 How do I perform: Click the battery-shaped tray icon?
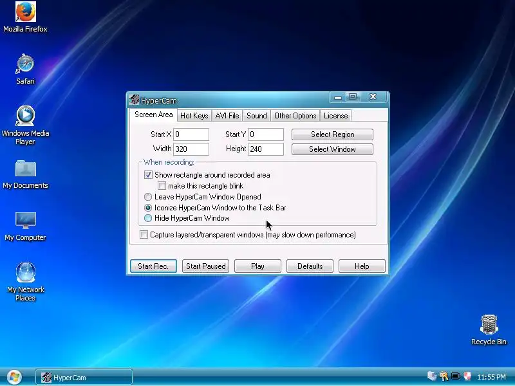pos(456,376)
